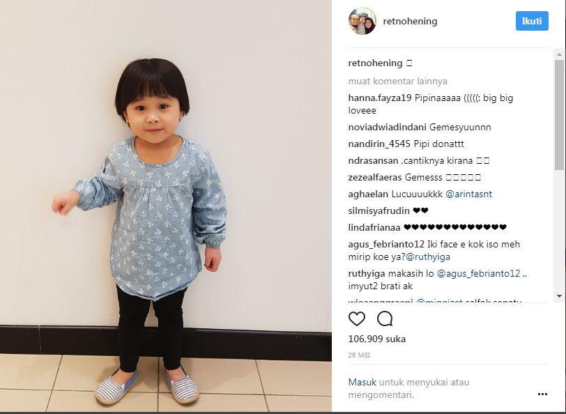Open hanna.fayza19 commenter profile
Screen dimensions: 566x414
[380, 98]
